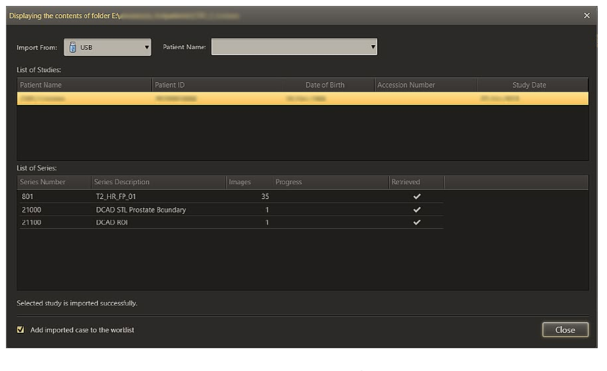Expand the Patient Name combo box
The width and height of the screenshot is (607, 371).
coord(294,46)
